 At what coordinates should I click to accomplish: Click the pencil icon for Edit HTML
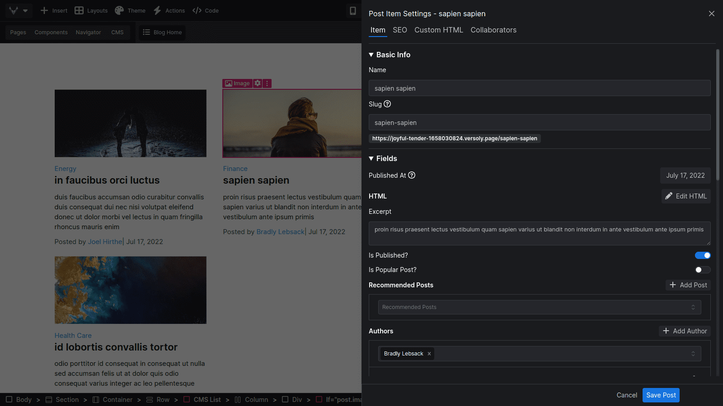[669, 196]
